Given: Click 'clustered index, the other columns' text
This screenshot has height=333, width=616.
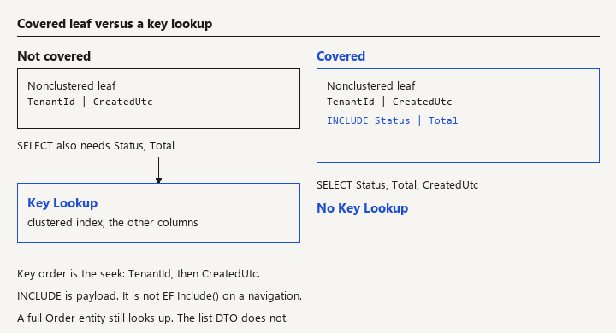Looking at the screenshot, I should point(113,222).
